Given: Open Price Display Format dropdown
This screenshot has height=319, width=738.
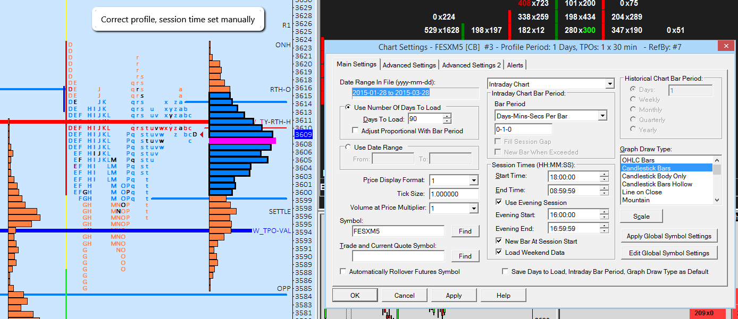Looking at the screenshot, I should [473, 180].
